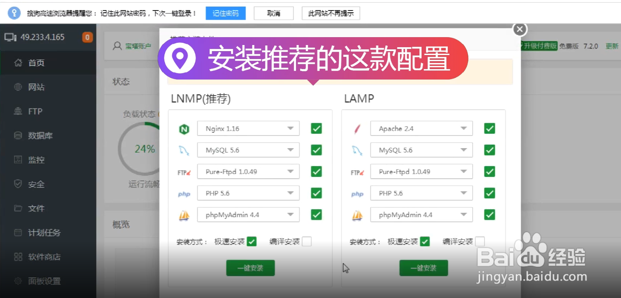Click the database icon beside 数据库
The image size is (621, 298).
[18, 135]
